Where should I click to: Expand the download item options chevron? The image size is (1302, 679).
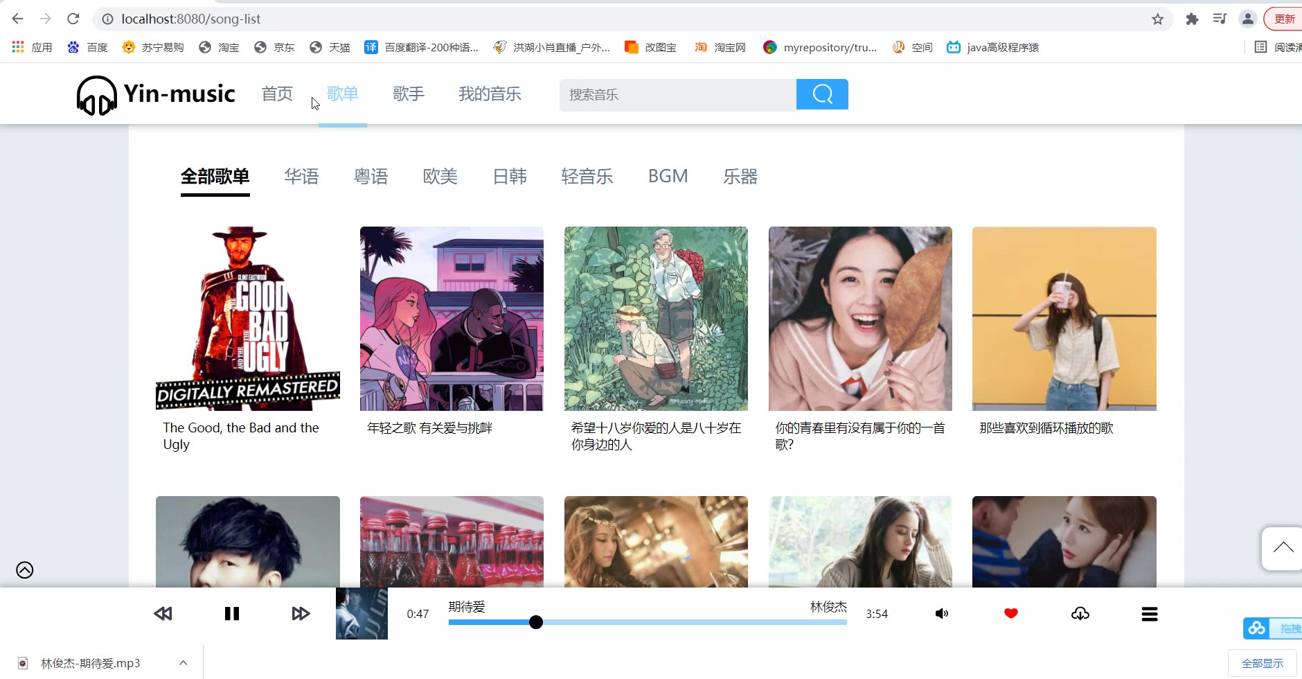click(183, 663)
